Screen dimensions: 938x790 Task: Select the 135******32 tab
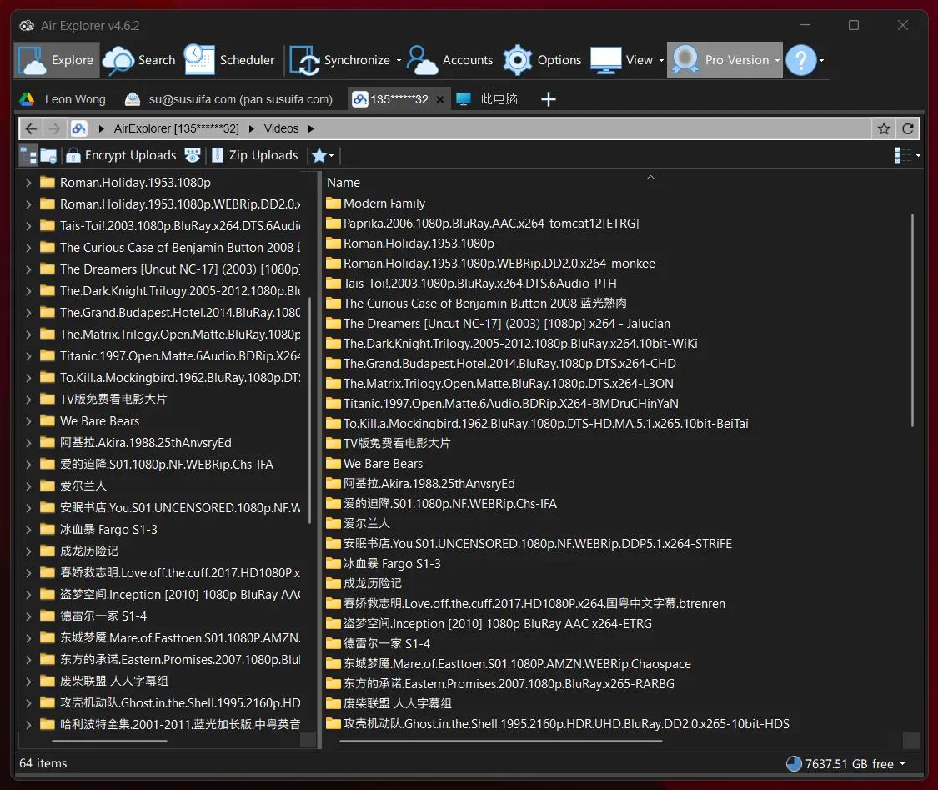pos(391,99)
